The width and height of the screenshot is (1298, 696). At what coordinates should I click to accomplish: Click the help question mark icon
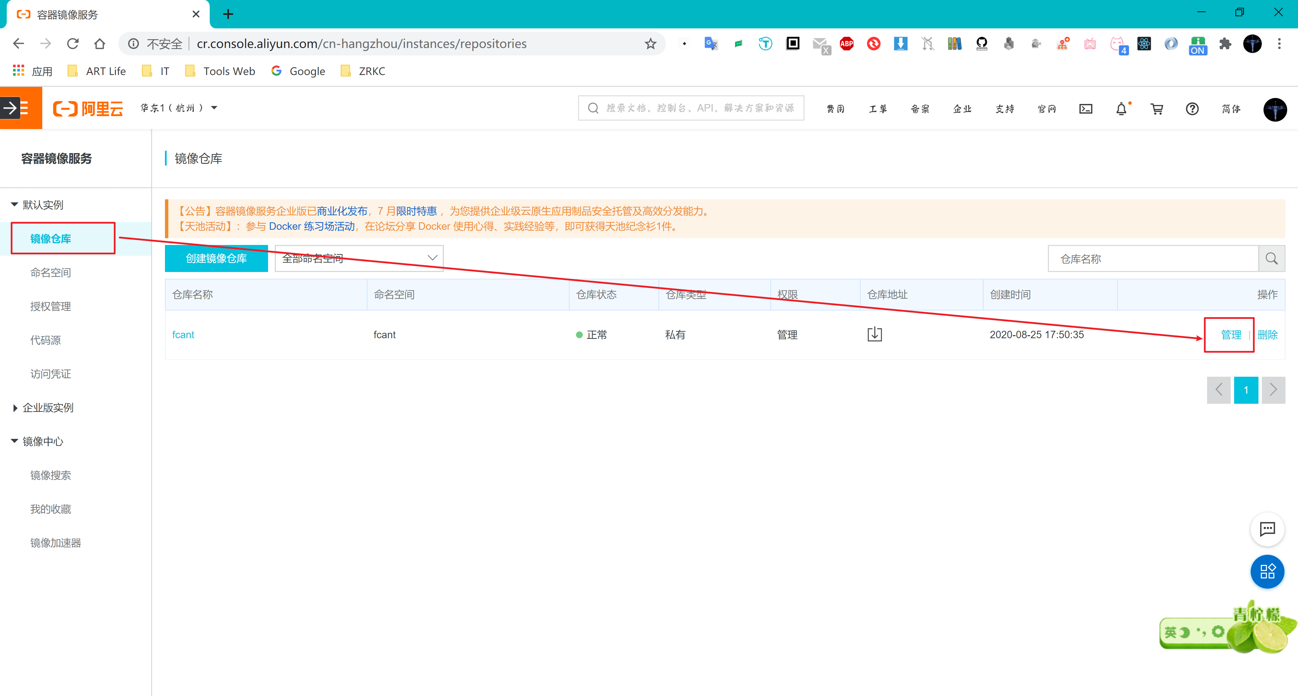click(1192, 109)
